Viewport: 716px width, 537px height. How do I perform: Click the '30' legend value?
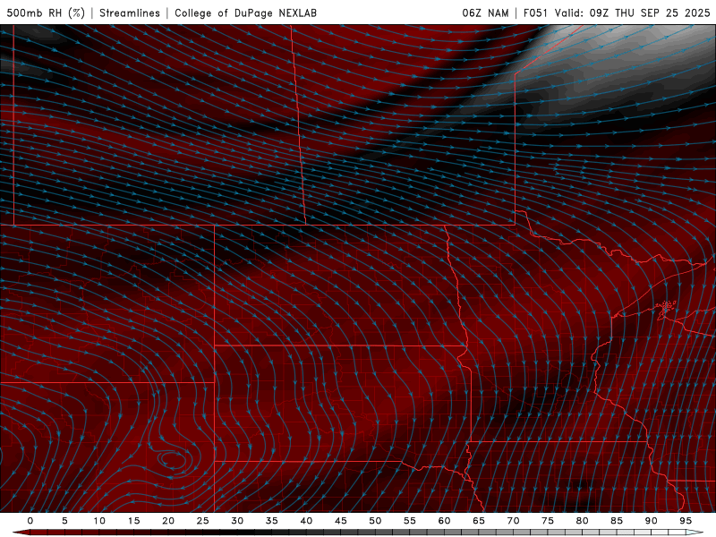click(x=237, y=521)
